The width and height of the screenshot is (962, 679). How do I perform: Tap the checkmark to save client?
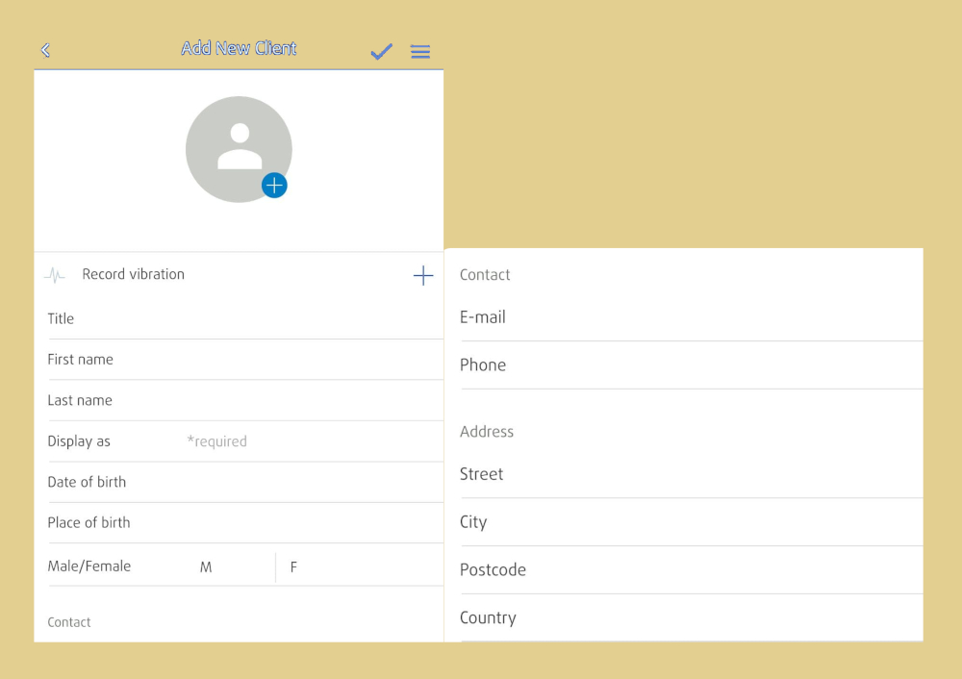(381, 52)
